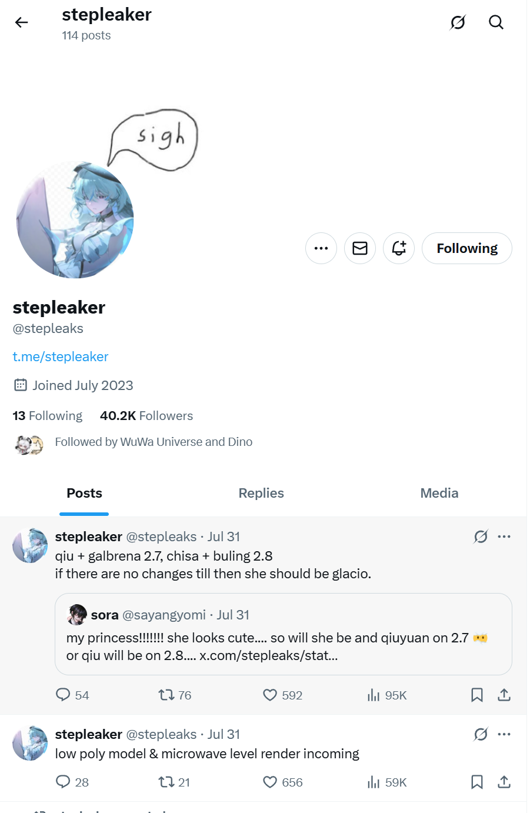View the 13 Following list
The image size is (530, 813).
(48, 416)
